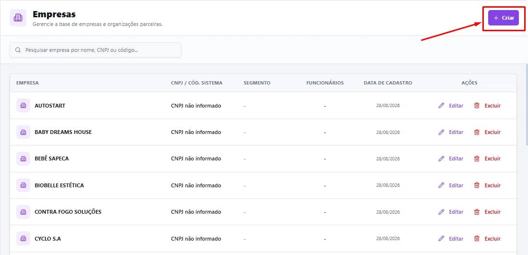Click the CONTRA FOGO SOLUÇÕES company name
Image resolution: width=528 pixels, height=255 pixels.
(x=68, y=212)
